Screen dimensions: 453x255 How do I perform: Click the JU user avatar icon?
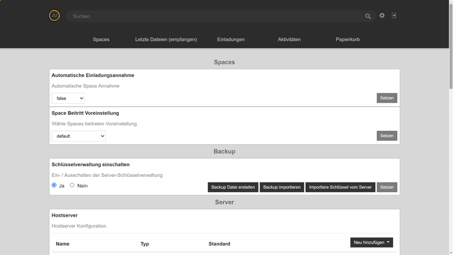point(54,16)
